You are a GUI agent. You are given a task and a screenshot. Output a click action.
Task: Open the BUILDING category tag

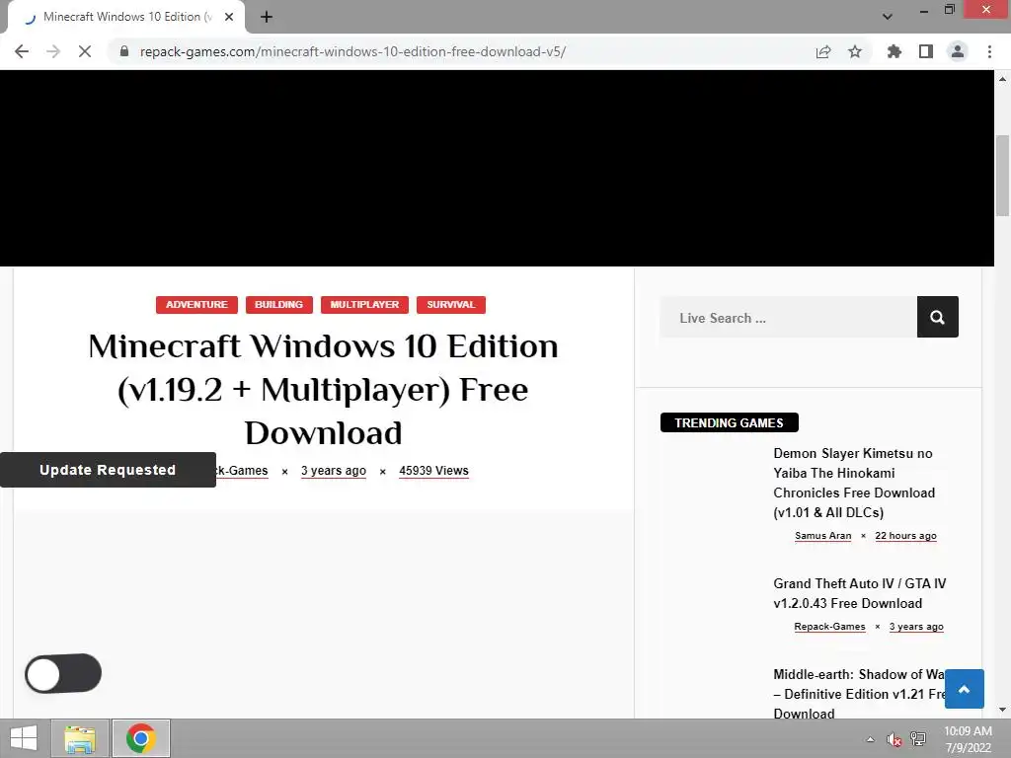tap(278, 305)
